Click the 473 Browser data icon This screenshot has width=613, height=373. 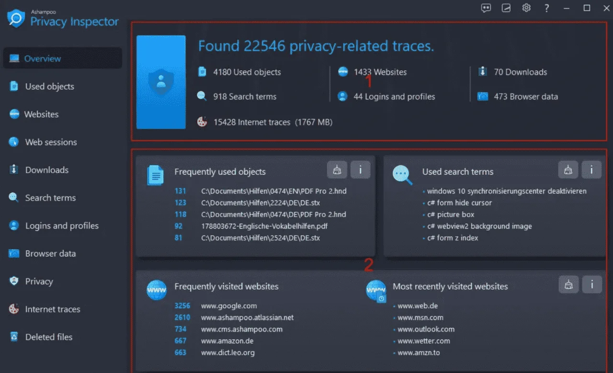coord(483,96)
